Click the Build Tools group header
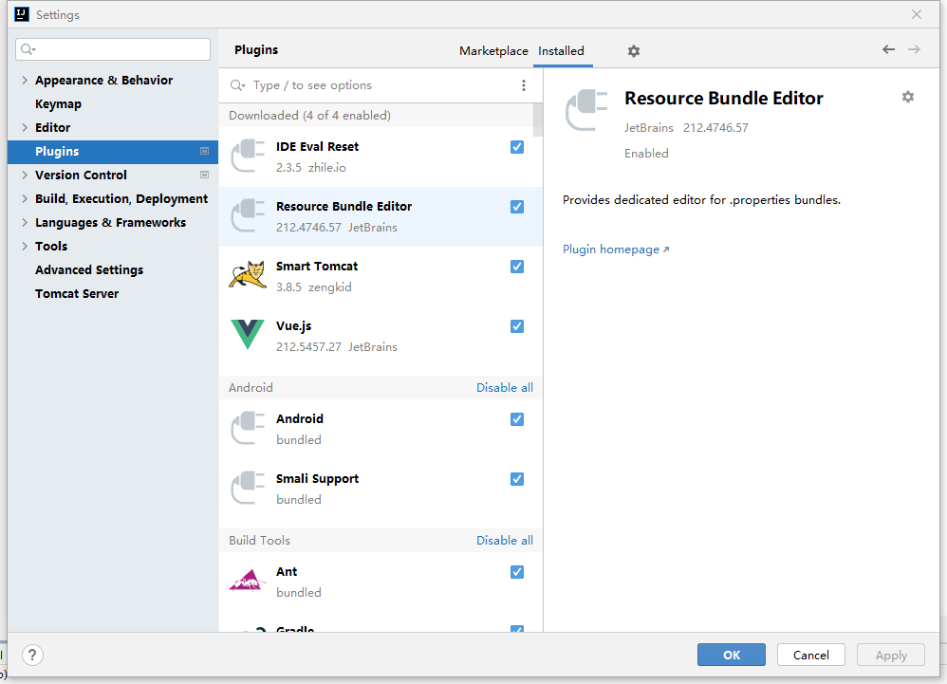This screenshot has width=947, height=684. [259, 541]
